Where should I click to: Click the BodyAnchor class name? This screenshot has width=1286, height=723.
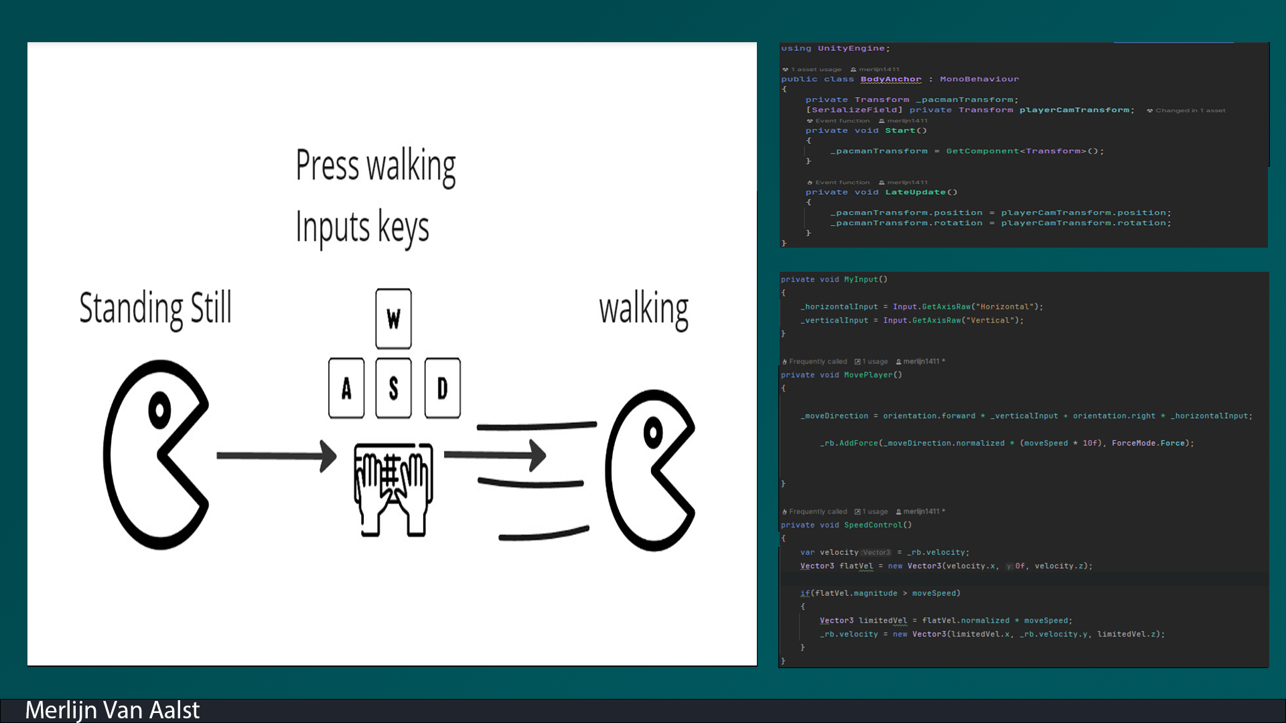890,79
